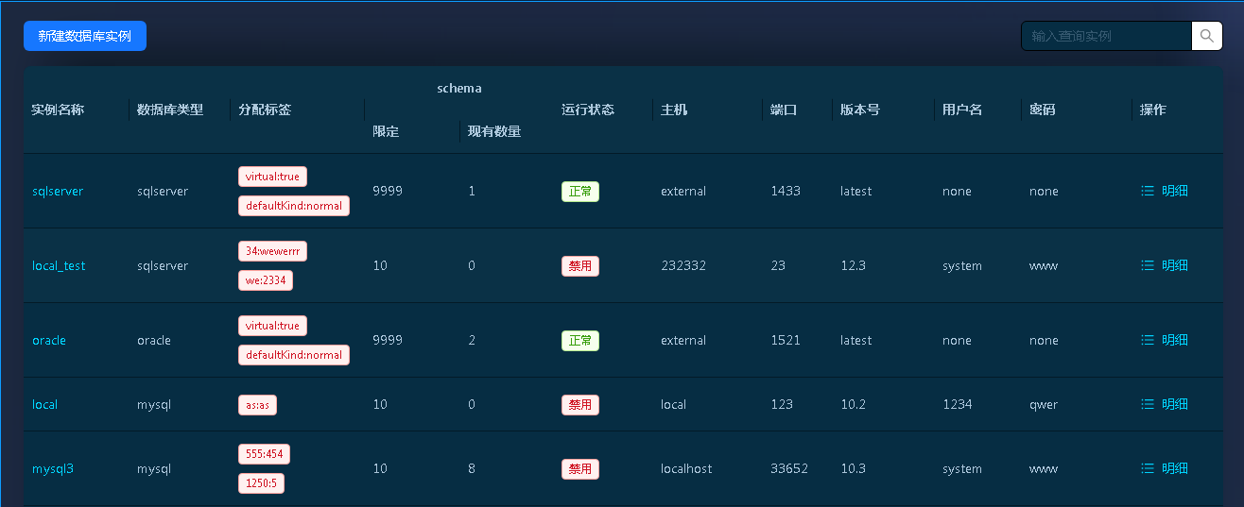This screenshot has width=1244, height=507.
Task: Click the list icon in sqlserver row
Action: point(1148,191)
